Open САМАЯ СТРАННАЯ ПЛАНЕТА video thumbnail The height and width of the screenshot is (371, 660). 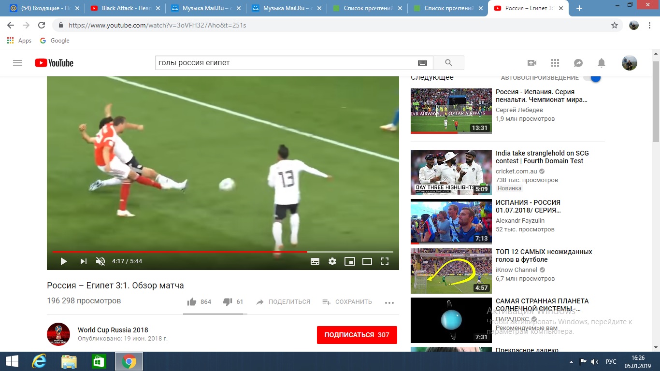pos(451,320)
